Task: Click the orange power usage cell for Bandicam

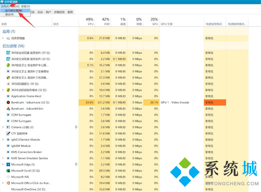Action: (x=215, y=102)
